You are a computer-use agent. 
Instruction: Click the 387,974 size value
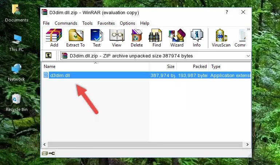[163, 75]
